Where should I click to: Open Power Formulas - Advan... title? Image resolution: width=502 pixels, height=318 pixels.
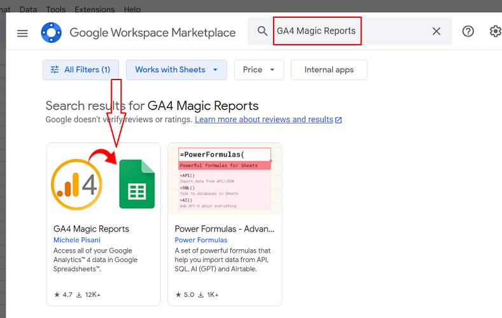(x=225, y=229)
